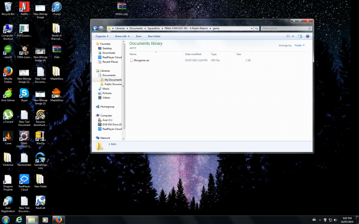Switch to Firefox in the taskbar
Viewport: 359px width, 224px height.
click(59, 220)
